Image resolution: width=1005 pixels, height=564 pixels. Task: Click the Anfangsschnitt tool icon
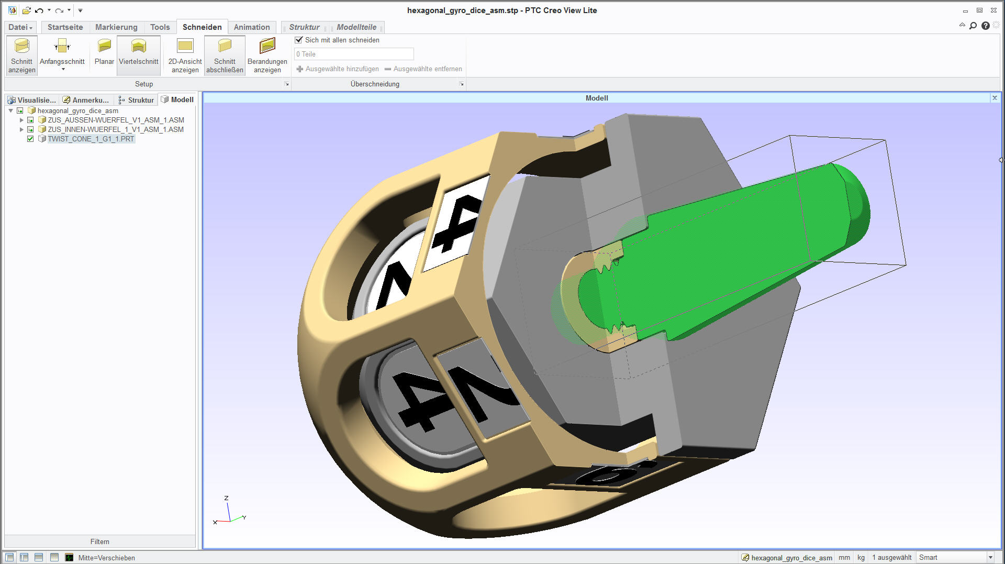[x=62, y=47]
